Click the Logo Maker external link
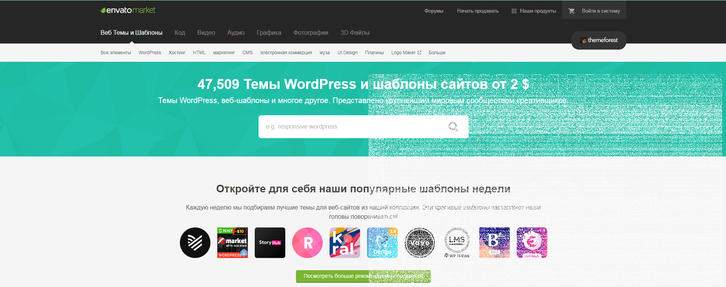The width and height of the screenshot is (726, 287). [x=406, y=53]
